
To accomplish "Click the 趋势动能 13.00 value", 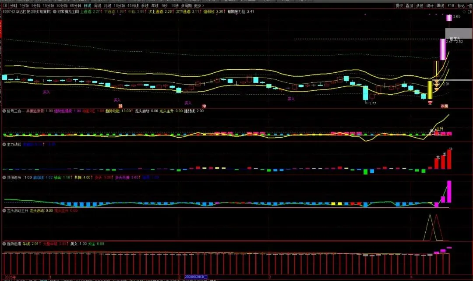I will (119, 111).
